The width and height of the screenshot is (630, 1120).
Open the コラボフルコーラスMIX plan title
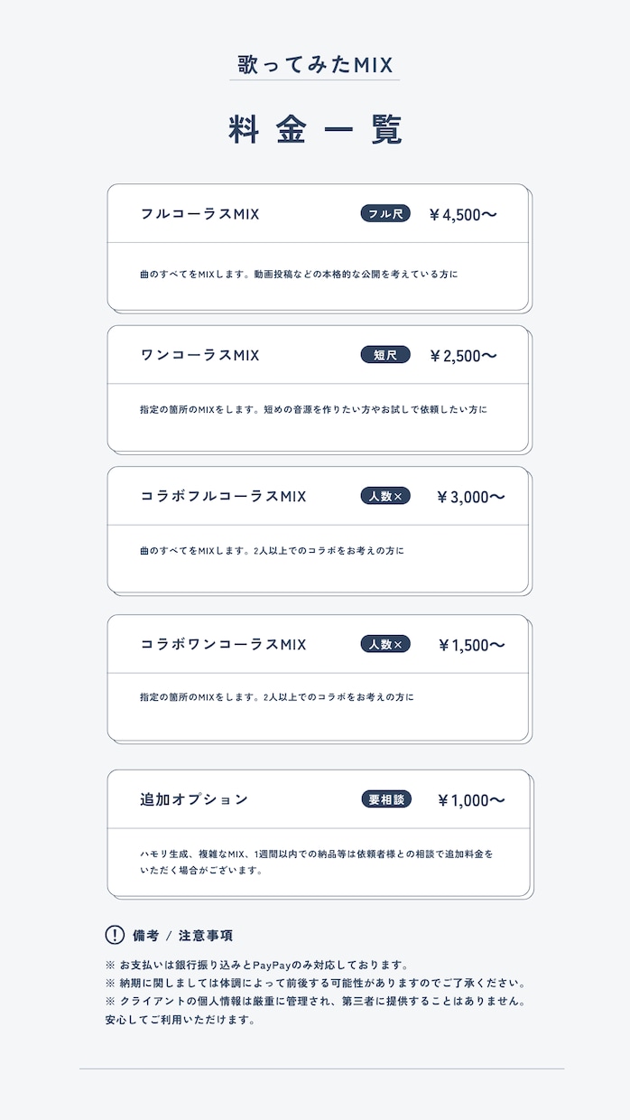[223, 496]
